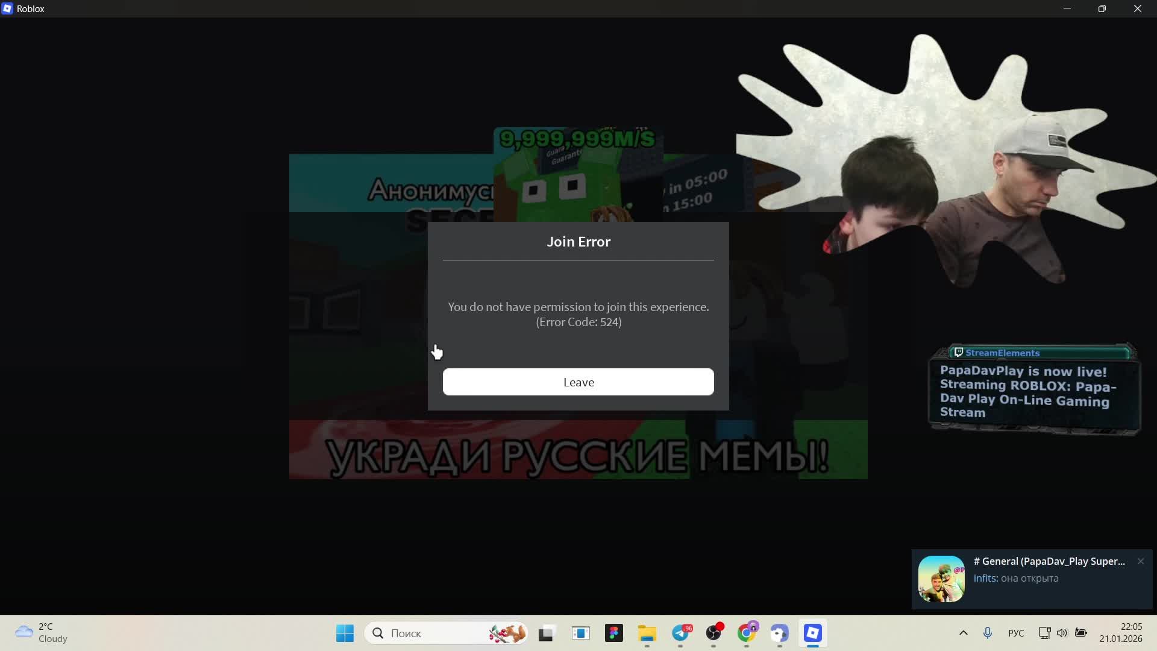Open Google Chrome from the taskbar
Viewport: 1157px width, 651px height.
[747, 633]
